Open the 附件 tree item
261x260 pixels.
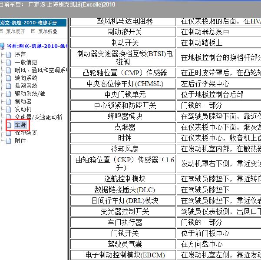click(20, 141)
